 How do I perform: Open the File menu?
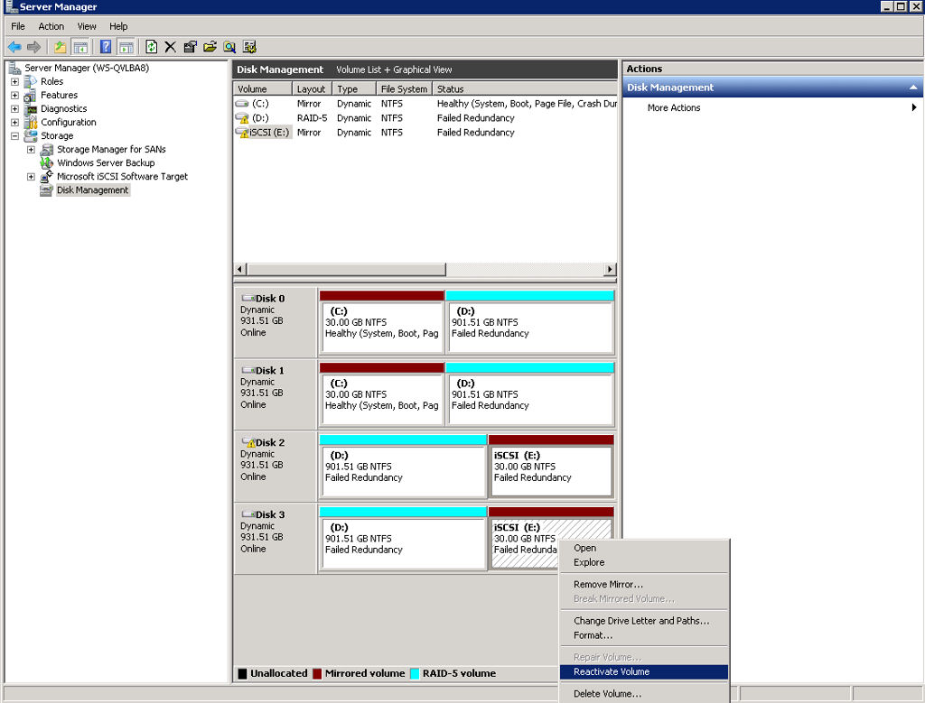(x=18, y=26)
